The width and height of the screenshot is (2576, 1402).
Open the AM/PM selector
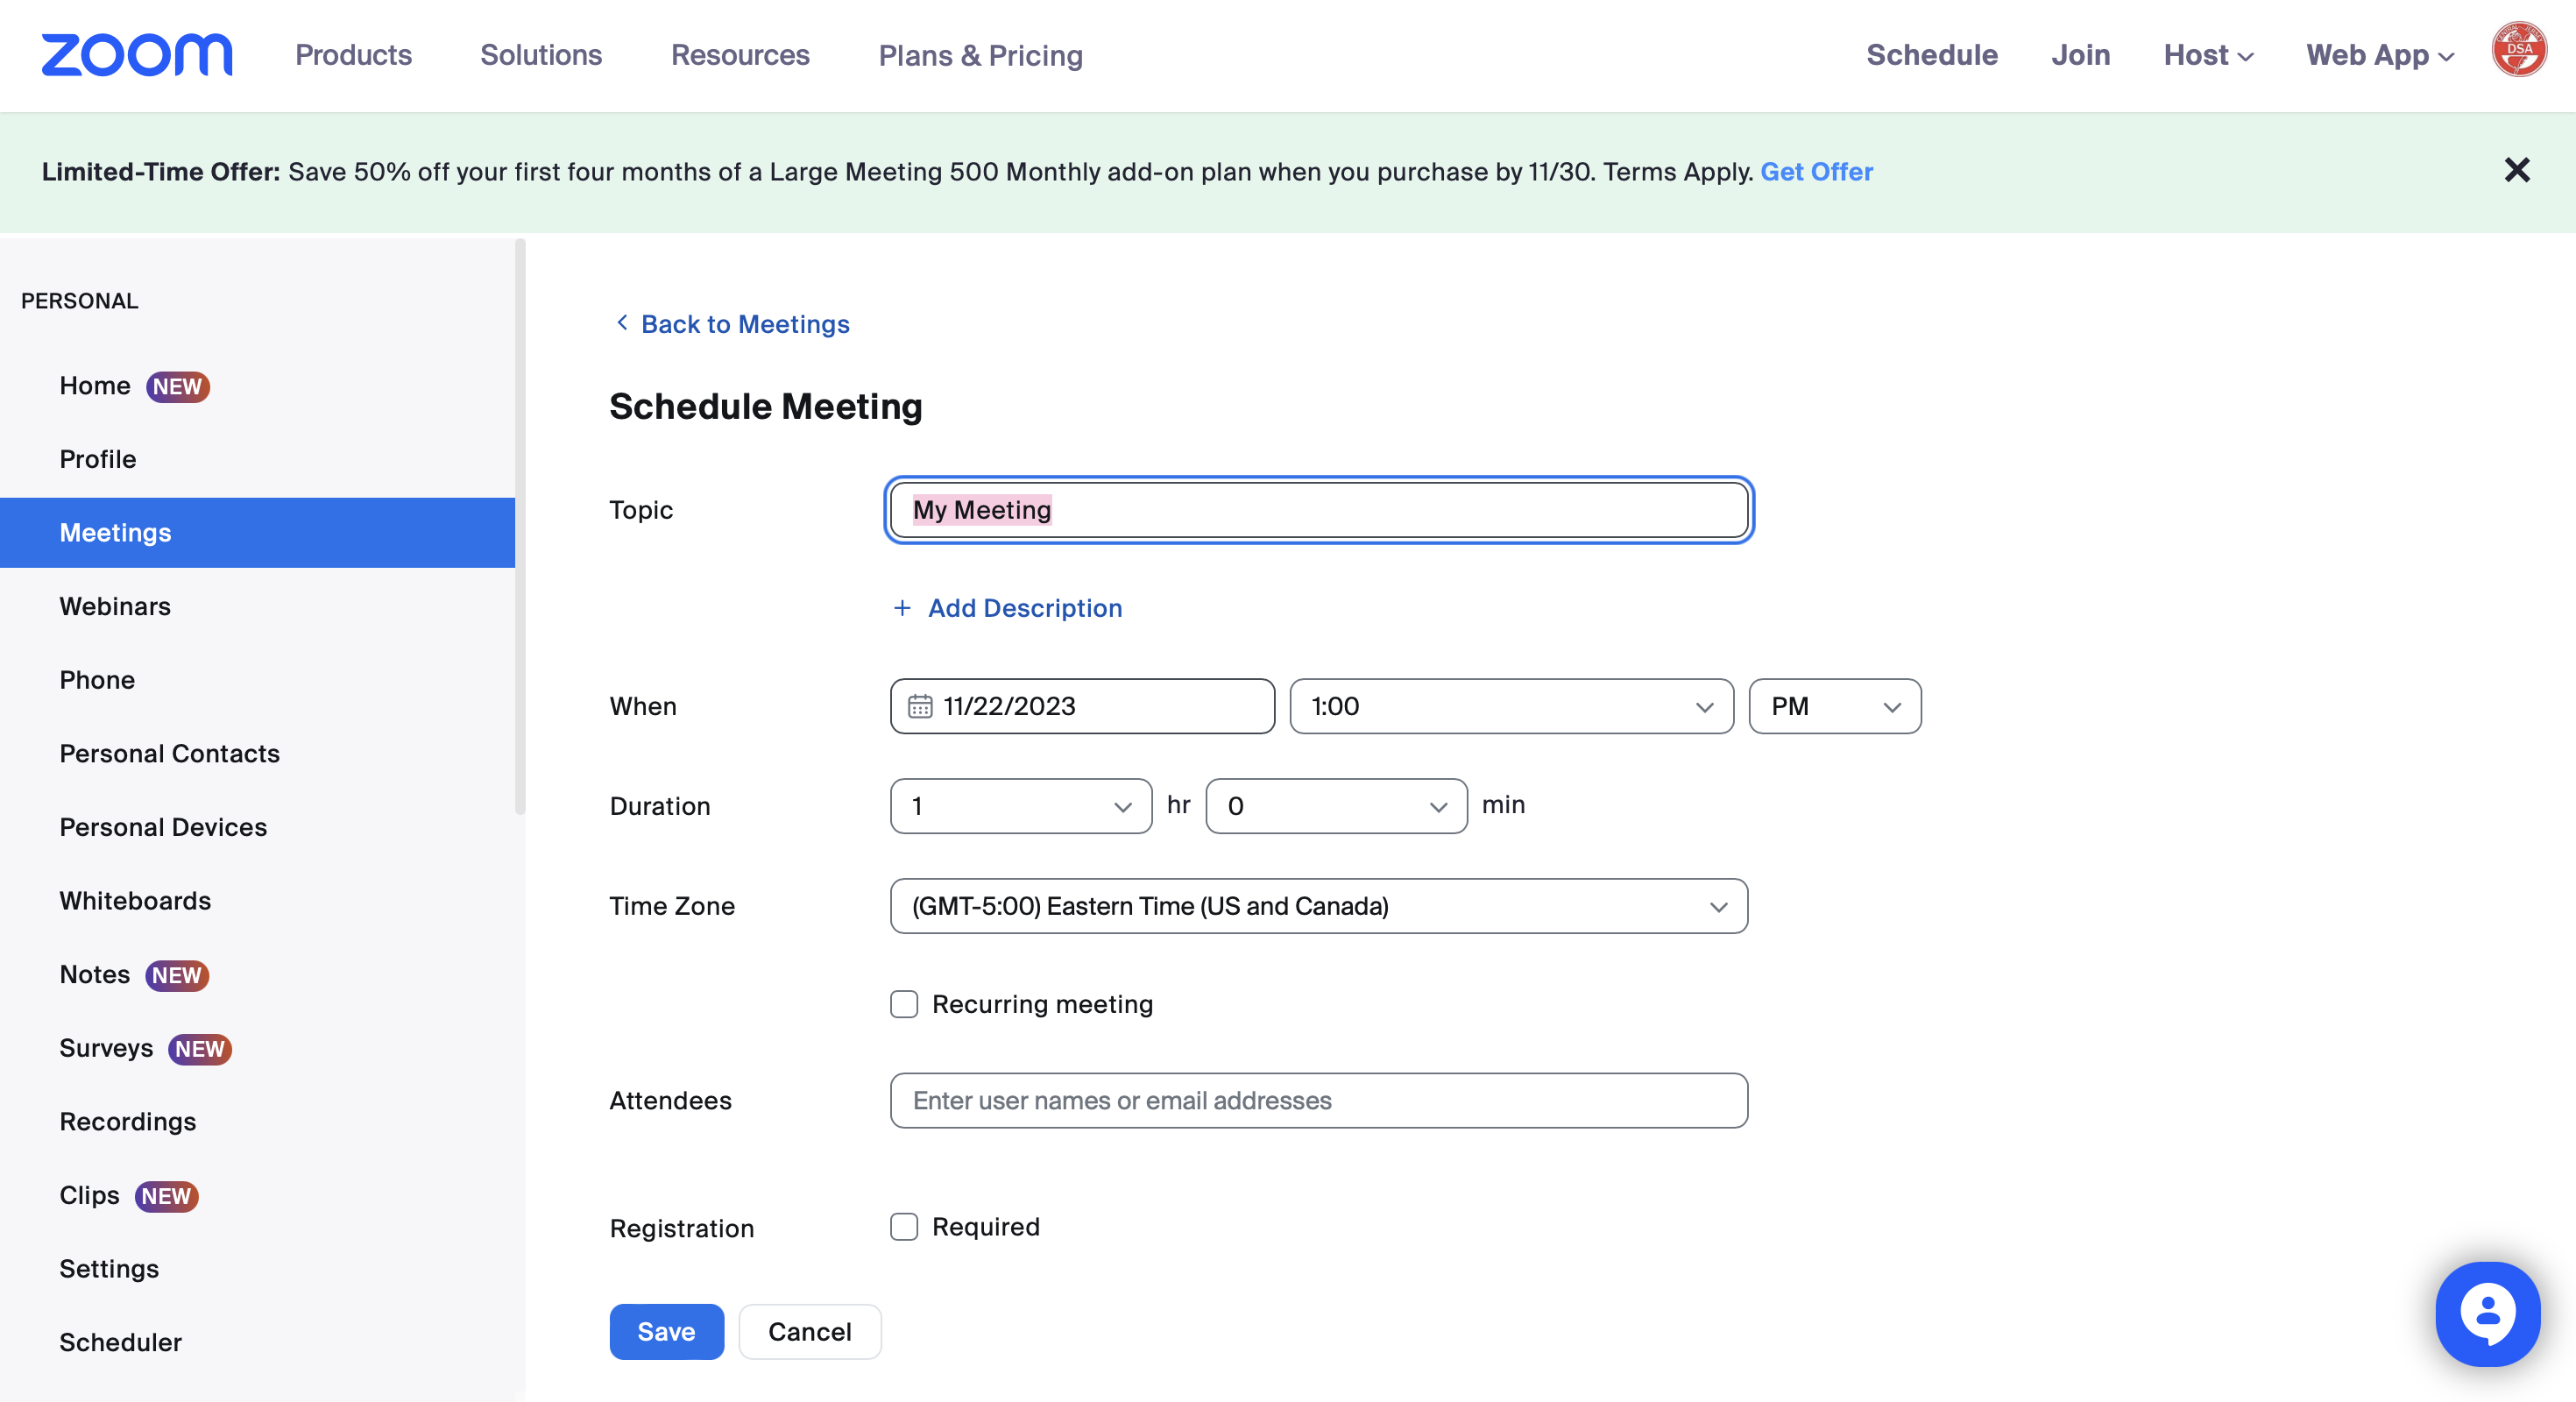(1834, 707)
